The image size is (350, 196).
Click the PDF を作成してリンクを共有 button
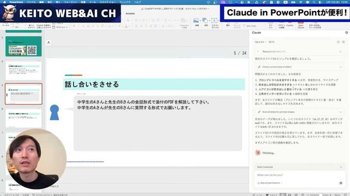pyautogui.click(x=315, y=25)
